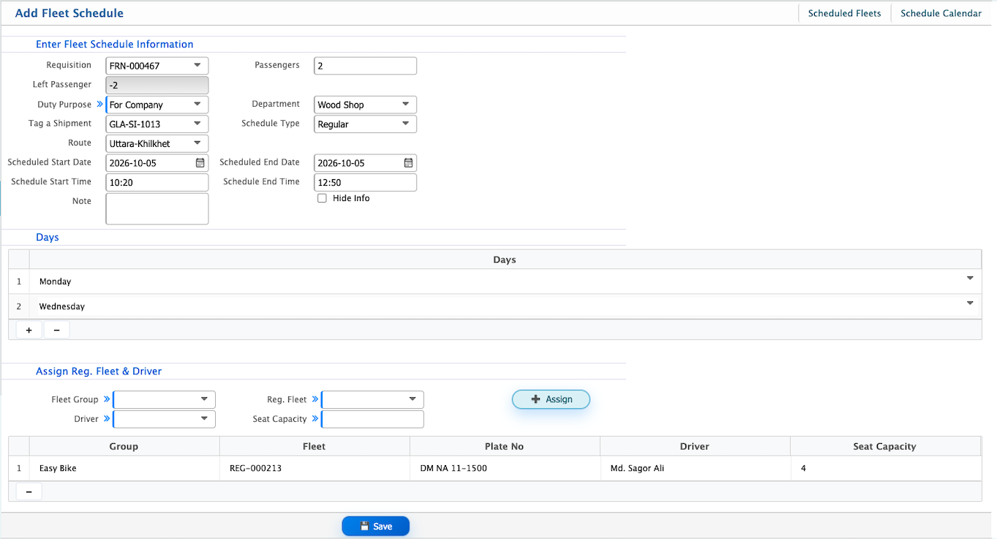
Task: Go to Scheduled Fleets
Action: click(x=844, y=13)
